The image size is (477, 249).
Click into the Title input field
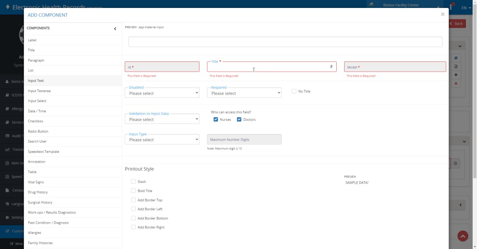(268, 67)
